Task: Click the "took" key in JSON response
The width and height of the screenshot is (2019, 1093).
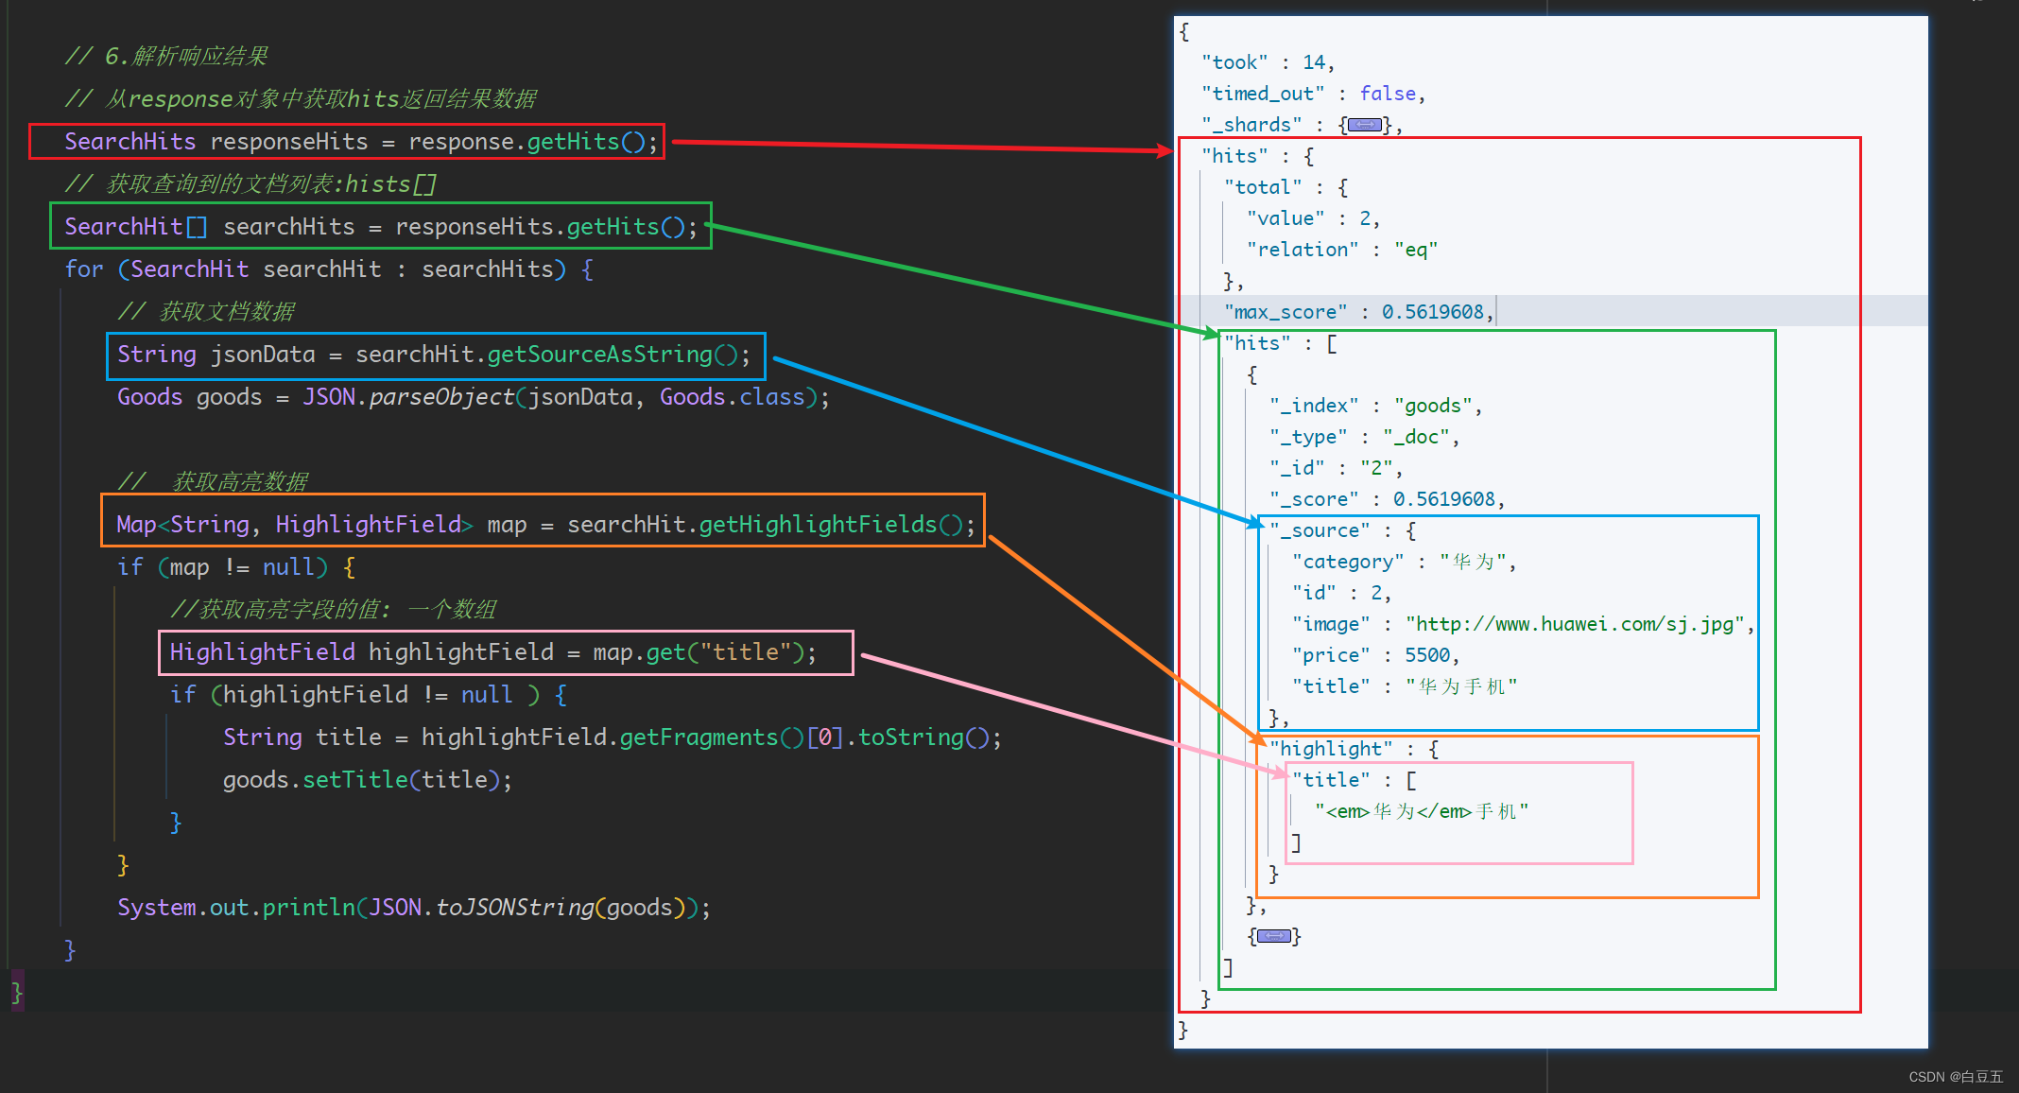Action: coord(1234,62)
